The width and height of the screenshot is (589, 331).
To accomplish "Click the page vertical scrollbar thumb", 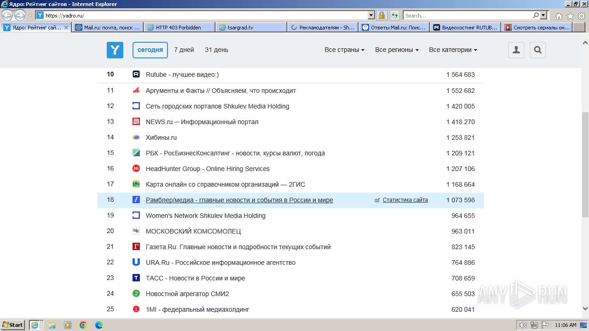I will click(x=585, y=164).
